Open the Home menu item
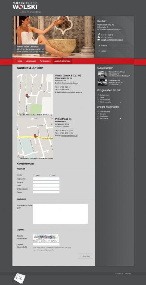The width and height of the screenshot is (146, 285). [19, 61]
